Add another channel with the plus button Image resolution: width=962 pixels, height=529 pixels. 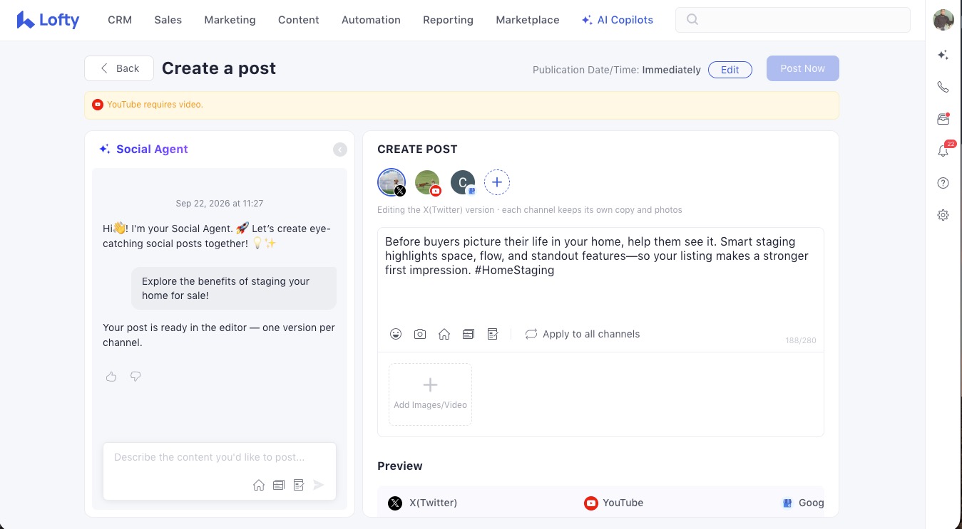497,182
